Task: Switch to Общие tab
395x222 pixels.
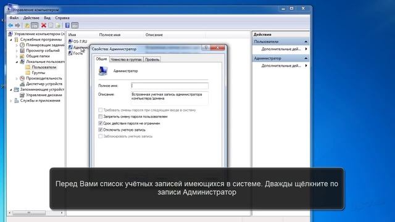Action: [x=101, y=59]
